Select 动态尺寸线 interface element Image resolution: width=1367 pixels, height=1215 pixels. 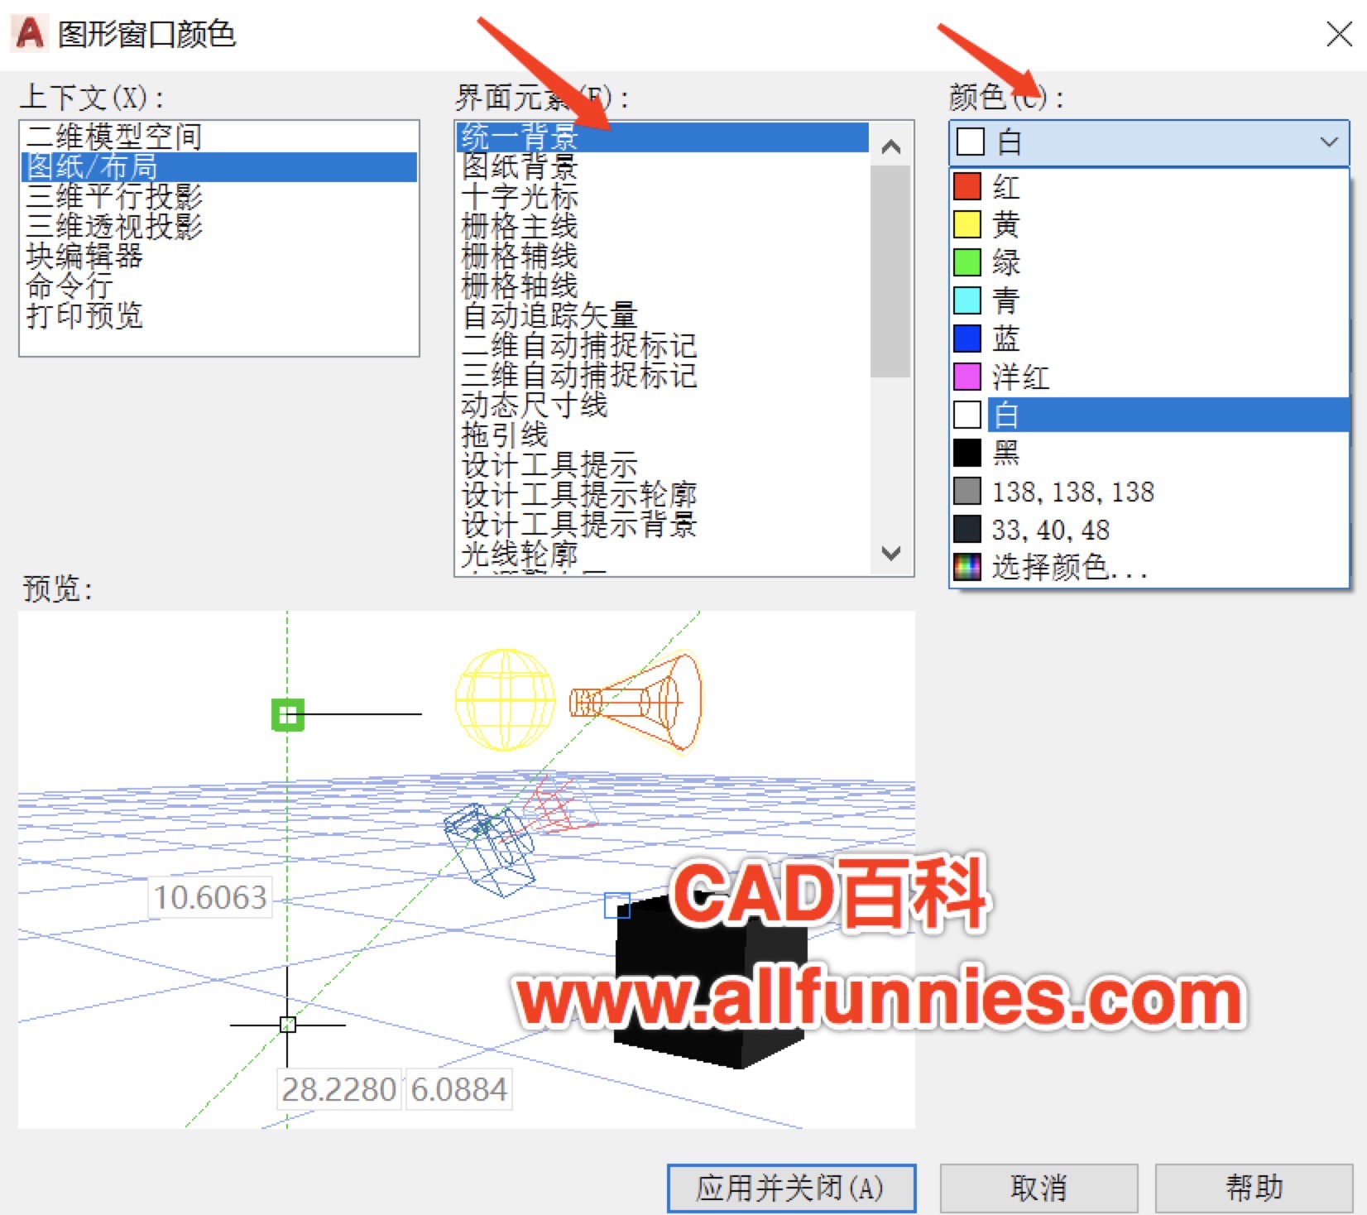tap(663, 405)
